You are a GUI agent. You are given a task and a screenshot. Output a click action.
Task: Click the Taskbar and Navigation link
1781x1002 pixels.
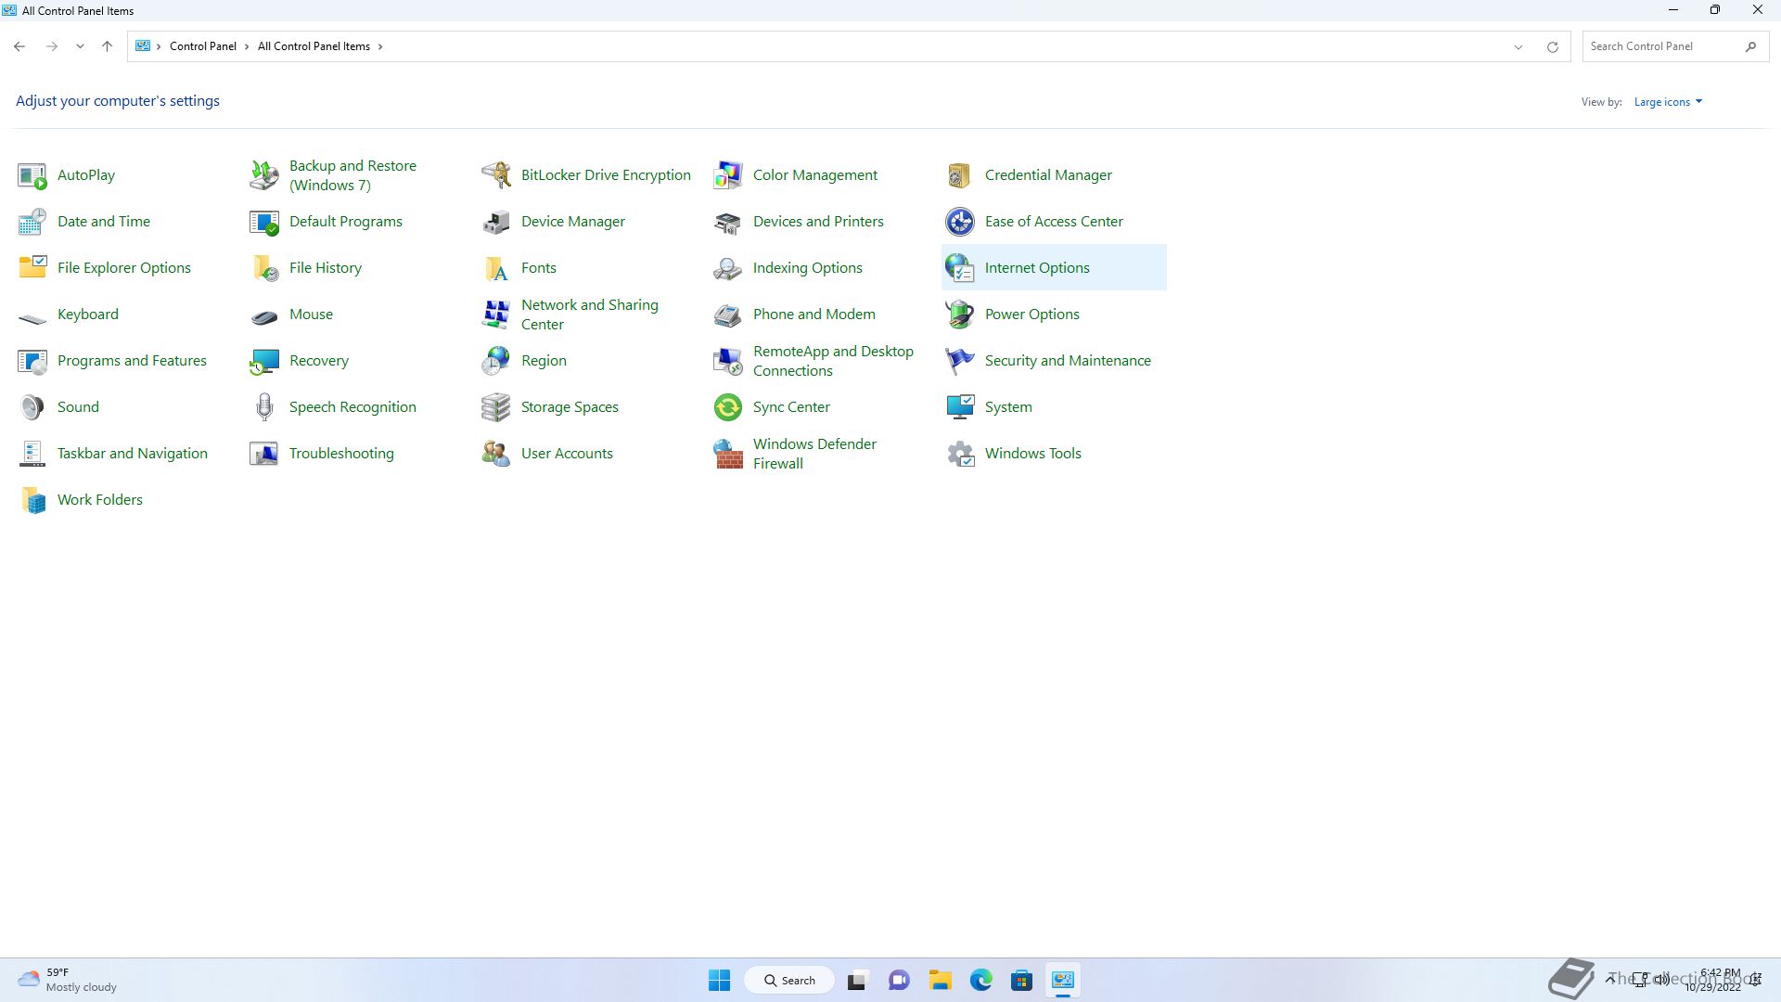click(x=133, y=454)
